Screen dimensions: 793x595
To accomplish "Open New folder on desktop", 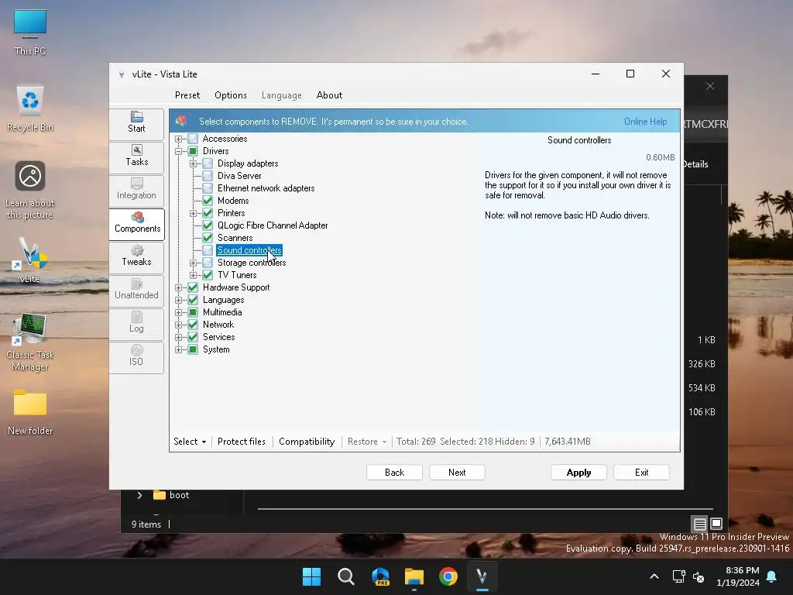I will pos(30,412).
